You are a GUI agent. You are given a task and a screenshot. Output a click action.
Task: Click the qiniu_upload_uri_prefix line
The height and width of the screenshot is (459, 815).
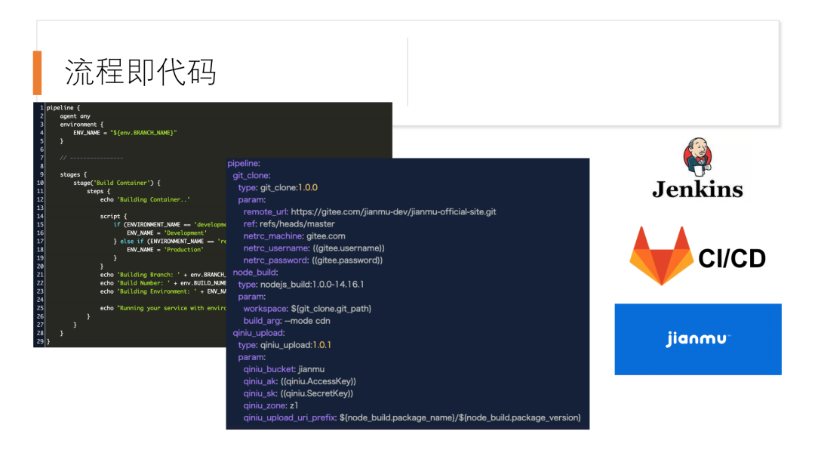(x=412, y=418)
